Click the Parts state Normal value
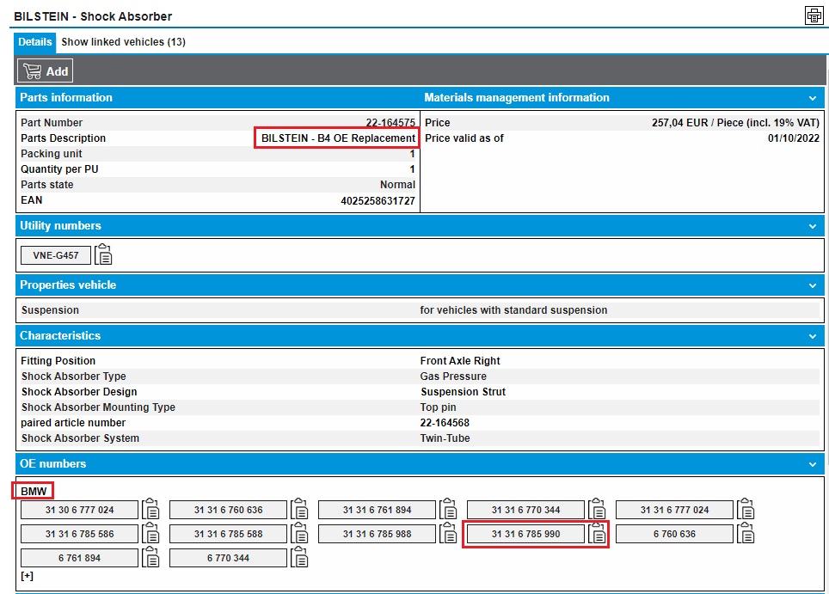The width and height of the screenshot is (829, 594). 397,185
